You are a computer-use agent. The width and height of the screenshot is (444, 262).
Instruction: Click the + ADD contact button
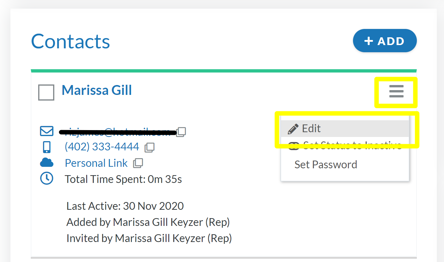point(385,41)
